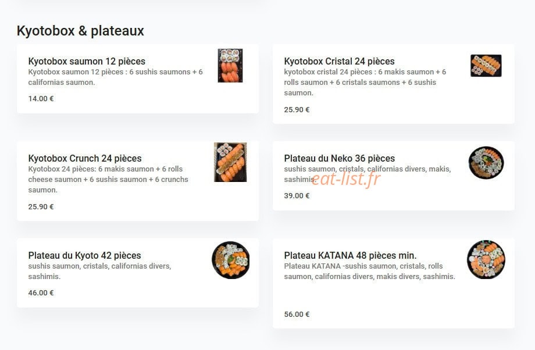Image resolution: width=535 pixels, height=350 pixels.
Task: Click the Kyotobox & plateaux section heading
Action: [80, 31]
